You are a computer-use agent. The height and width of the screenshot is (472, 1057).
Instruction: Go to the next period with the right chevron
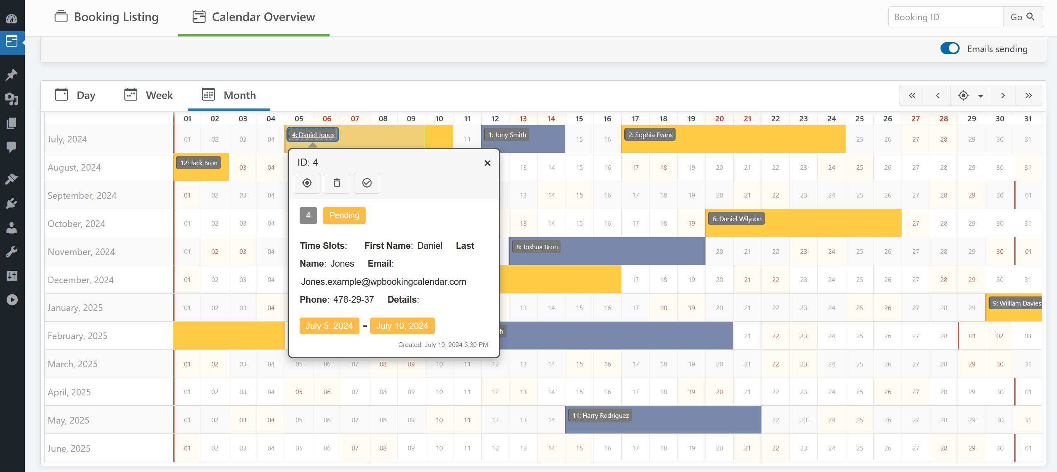(1003, 96)
